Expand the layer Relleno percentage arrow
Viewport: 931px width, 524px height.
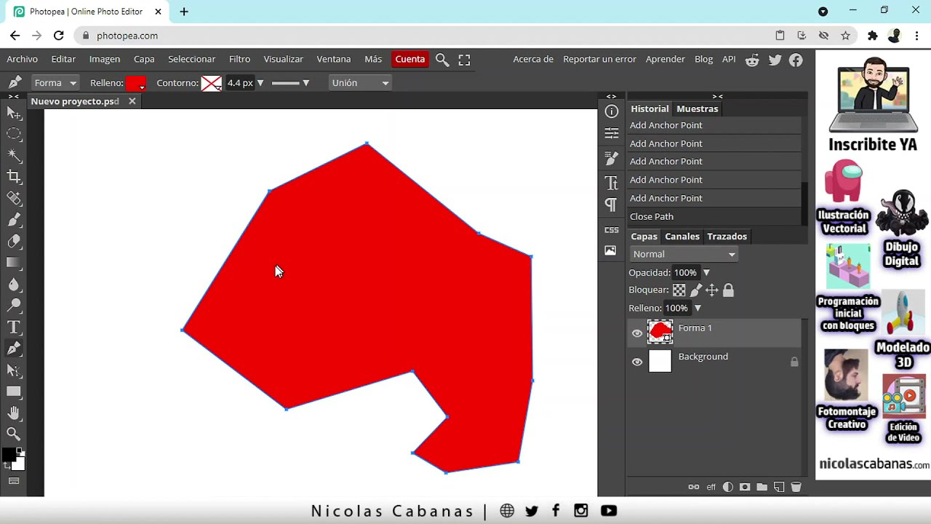click(698, 309)
